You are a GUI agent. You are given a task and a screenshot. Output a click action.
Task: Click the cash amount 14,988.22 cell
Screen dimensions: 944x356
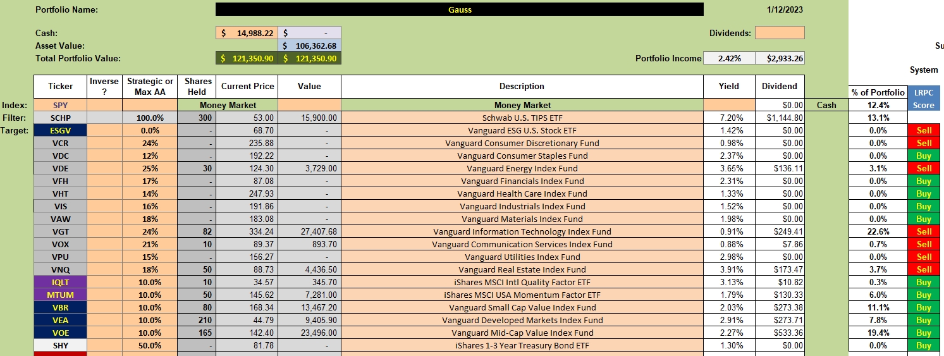(x=247, y=33)
